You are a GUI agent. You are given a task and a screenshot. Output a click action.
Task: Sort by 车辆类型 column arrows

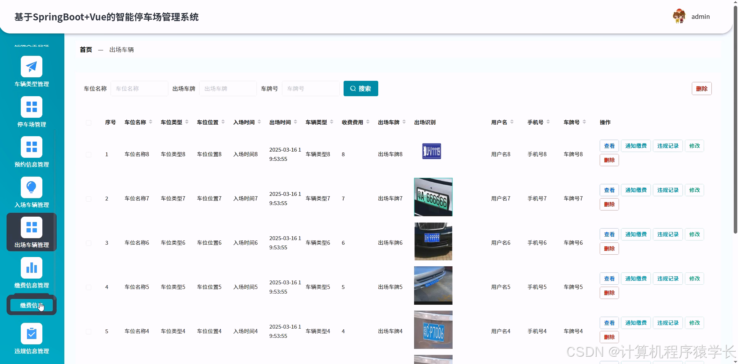pos(332,122)
